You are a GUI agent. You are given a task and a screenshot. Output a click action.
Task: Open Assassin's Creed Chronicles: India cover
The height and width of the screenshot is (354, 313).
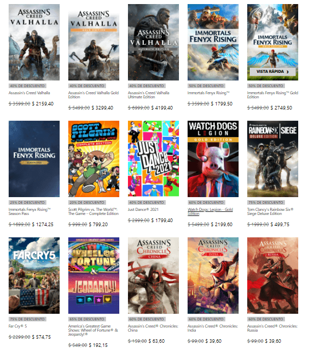[x=213, y=275]
